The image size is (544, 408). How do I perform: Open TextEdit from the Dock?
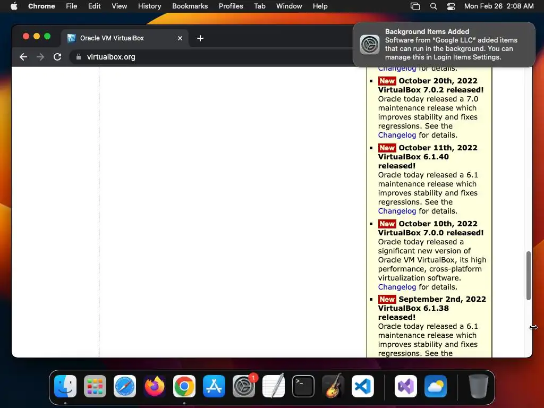(274, 386)
